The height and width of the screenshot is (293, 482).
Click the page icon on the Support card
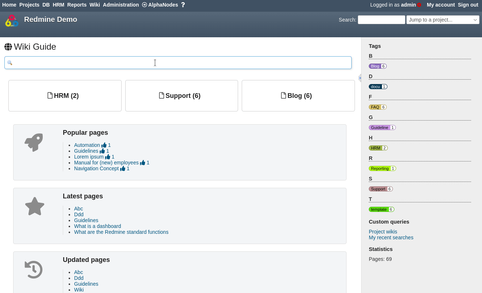161,95
